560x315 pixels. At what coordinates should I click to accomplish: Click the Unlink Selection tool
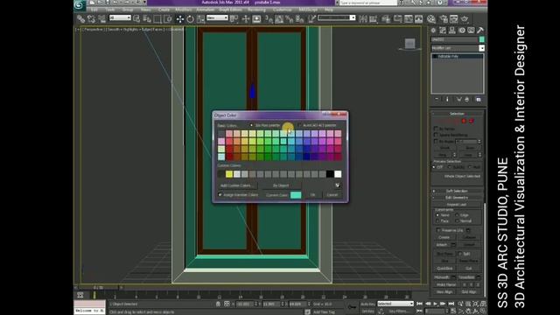pyautogui.click(x=92, y=19)
